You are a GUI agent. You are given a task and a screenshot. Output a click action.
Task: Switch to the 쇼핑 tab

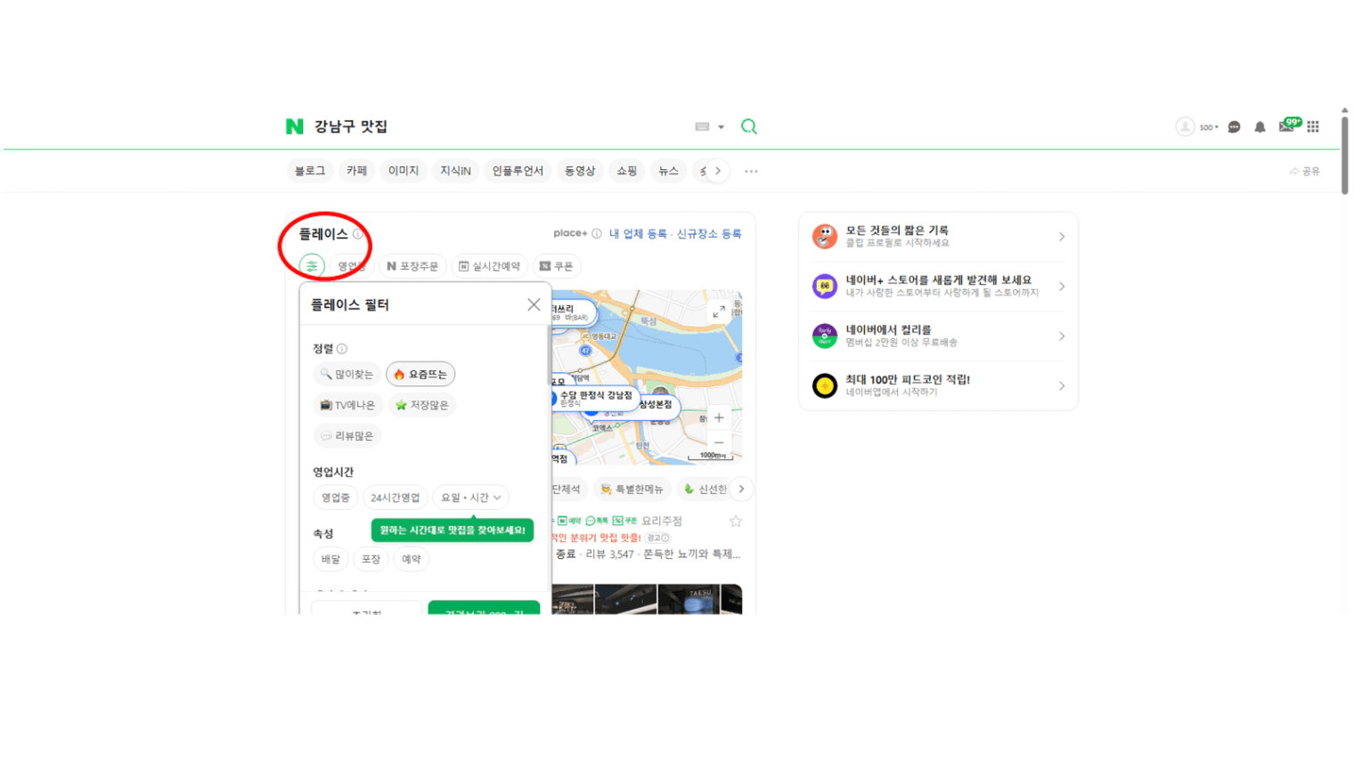[x=626, y=171]
